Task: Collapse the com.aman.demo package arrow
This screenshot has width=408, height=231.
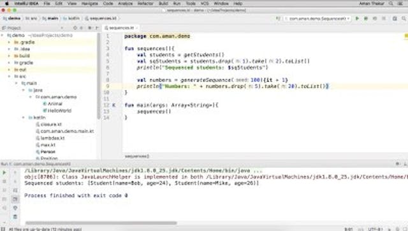Action: coord(31,97)
